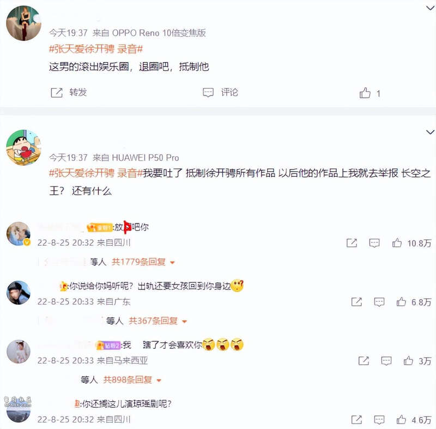Like the 马来西亚 comment with 3万 likes

click(408, 361)
